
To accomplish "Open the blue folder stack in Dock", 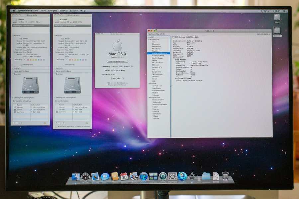I will tap(206, 176).
